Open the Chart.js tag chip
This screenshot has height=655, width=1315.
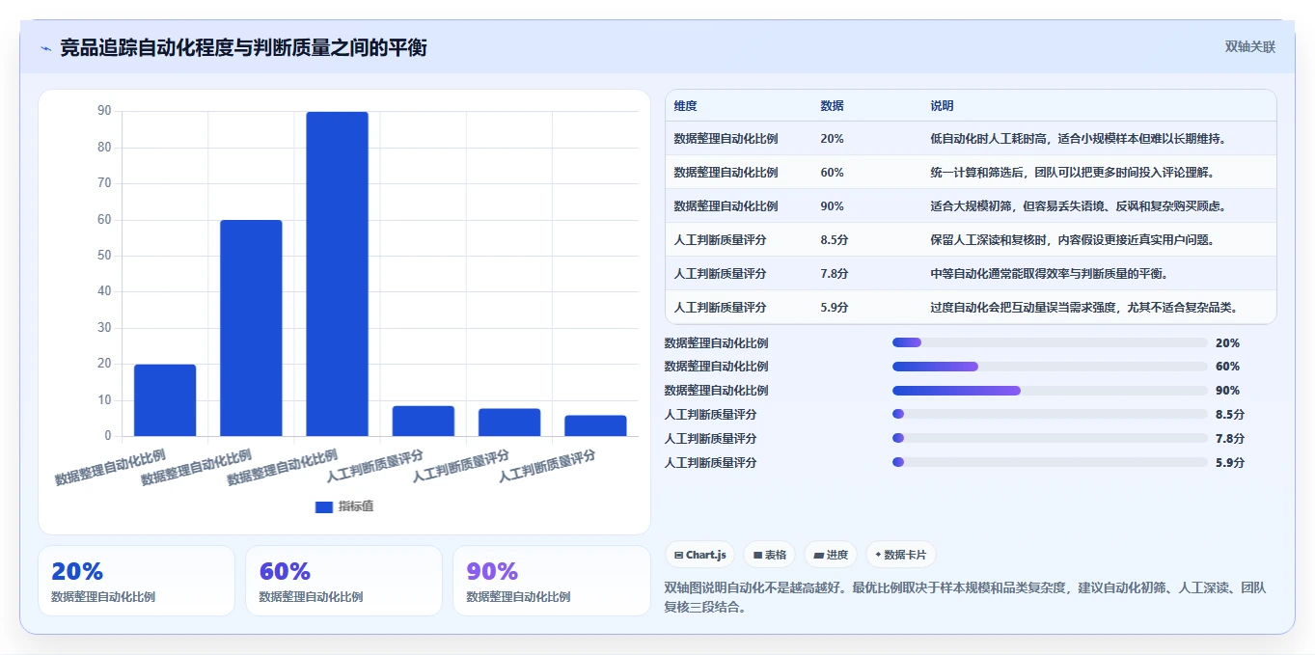coord(699,555)
